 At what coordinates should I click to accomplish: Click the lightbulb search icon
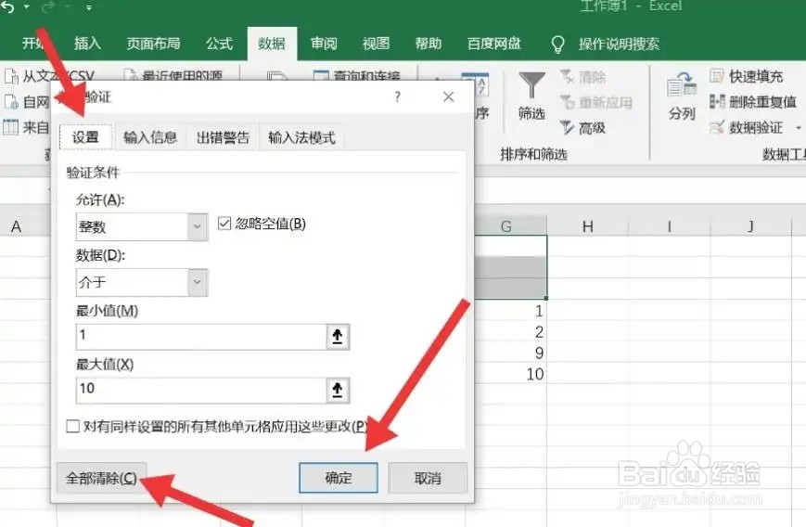[x=557, y=45]
